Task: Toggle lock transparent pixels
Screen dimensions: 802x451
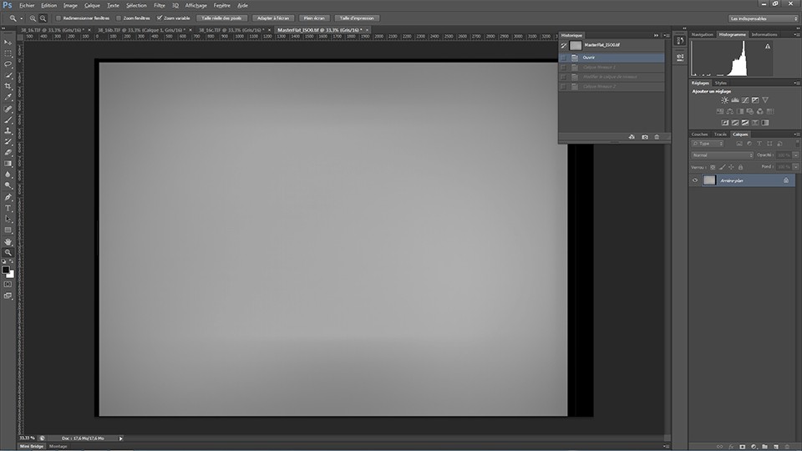Action: (713, 167)
